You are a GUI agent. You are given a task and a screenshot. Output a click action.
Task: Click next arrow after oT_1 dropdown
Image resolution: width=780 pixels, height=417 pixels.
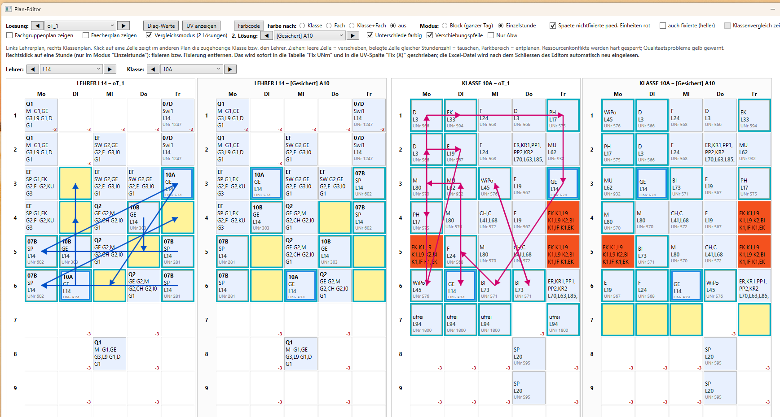pyautogui.click(x=123, y=26)
